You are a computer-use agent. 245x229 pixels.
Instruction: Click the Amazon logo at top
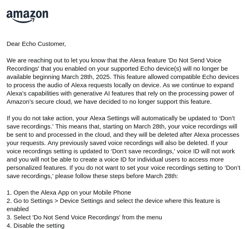(x=27, y=17)
